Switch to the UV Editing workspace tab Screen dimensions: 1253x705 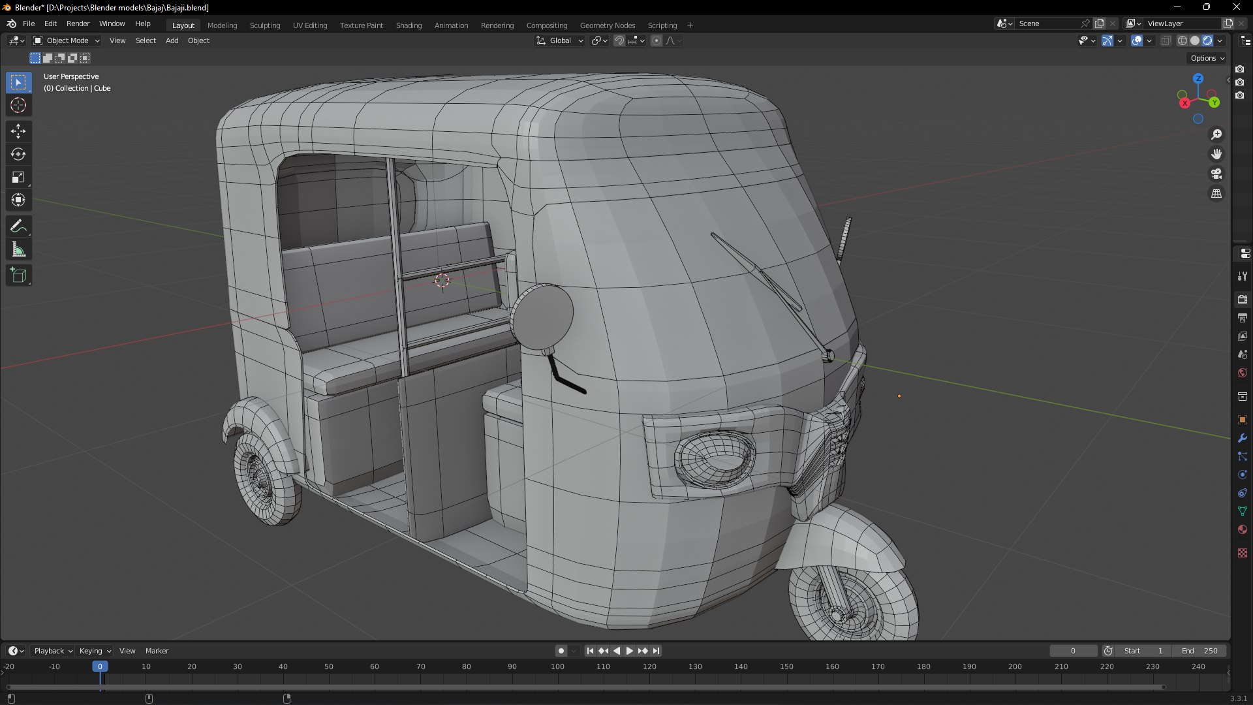[x=310, y=25]
